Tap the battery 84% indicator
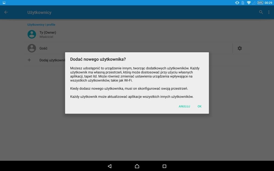Screen dimensions: 274x171 pos(260,3)
